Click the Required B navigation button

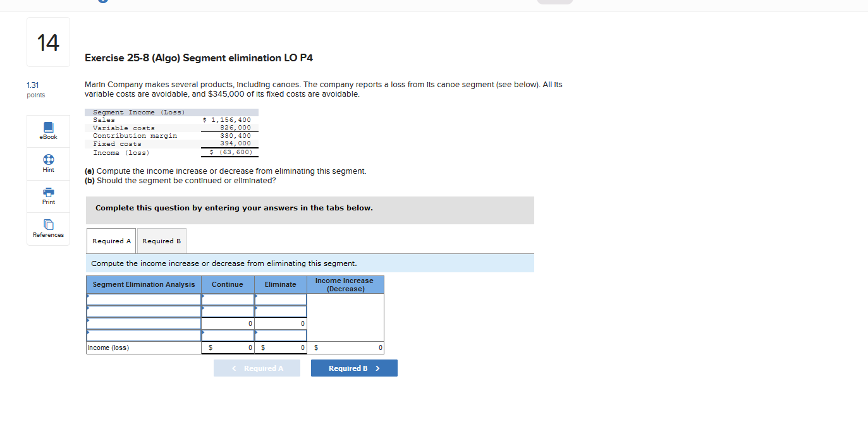[354, 368]
